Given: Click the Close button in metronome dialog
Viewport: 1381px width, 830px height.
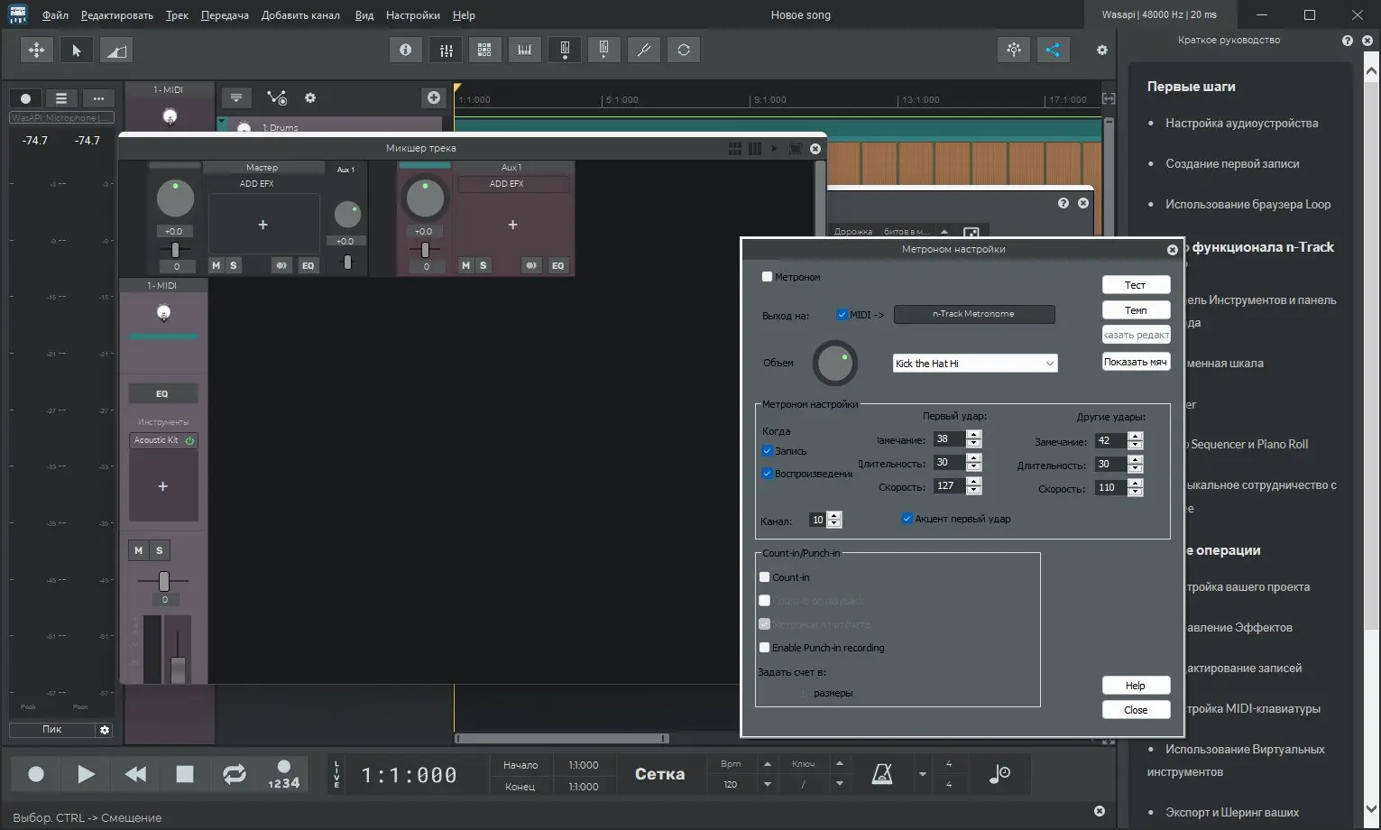Looking at the screenshot, I should 1136,710.
